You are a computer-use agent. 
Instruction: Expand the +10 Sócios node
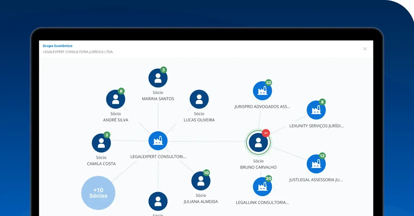click(98, 193)
